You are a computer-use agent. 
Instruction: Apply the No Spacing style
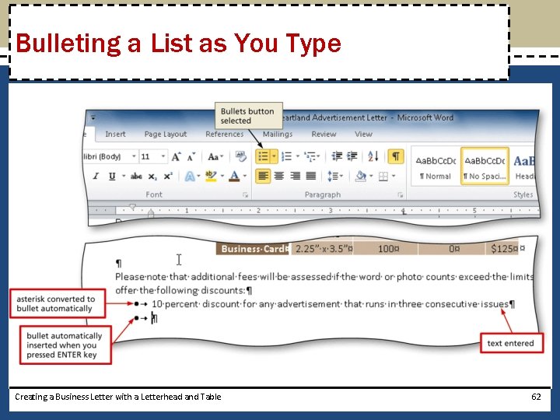[x=485, y=166]
